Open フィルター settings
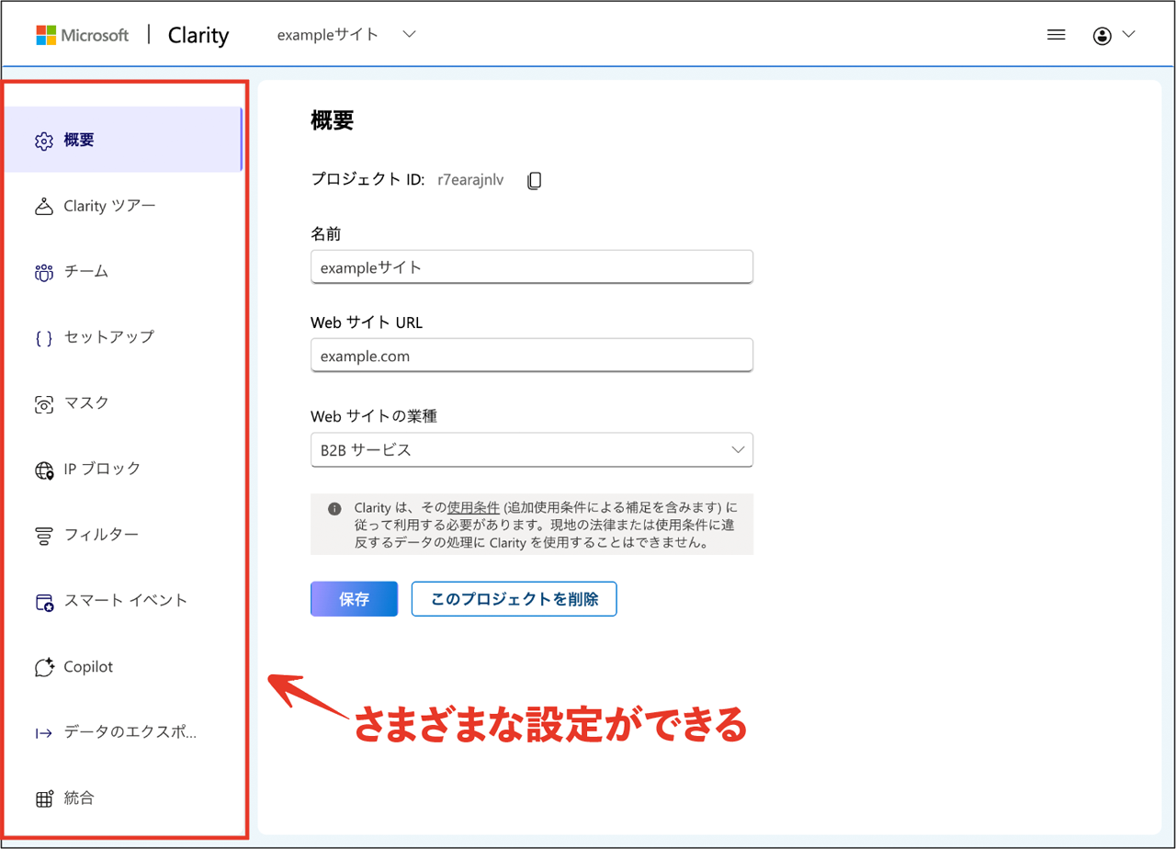1176x849 pixels. pyautogui.click(x=123, y=535)
